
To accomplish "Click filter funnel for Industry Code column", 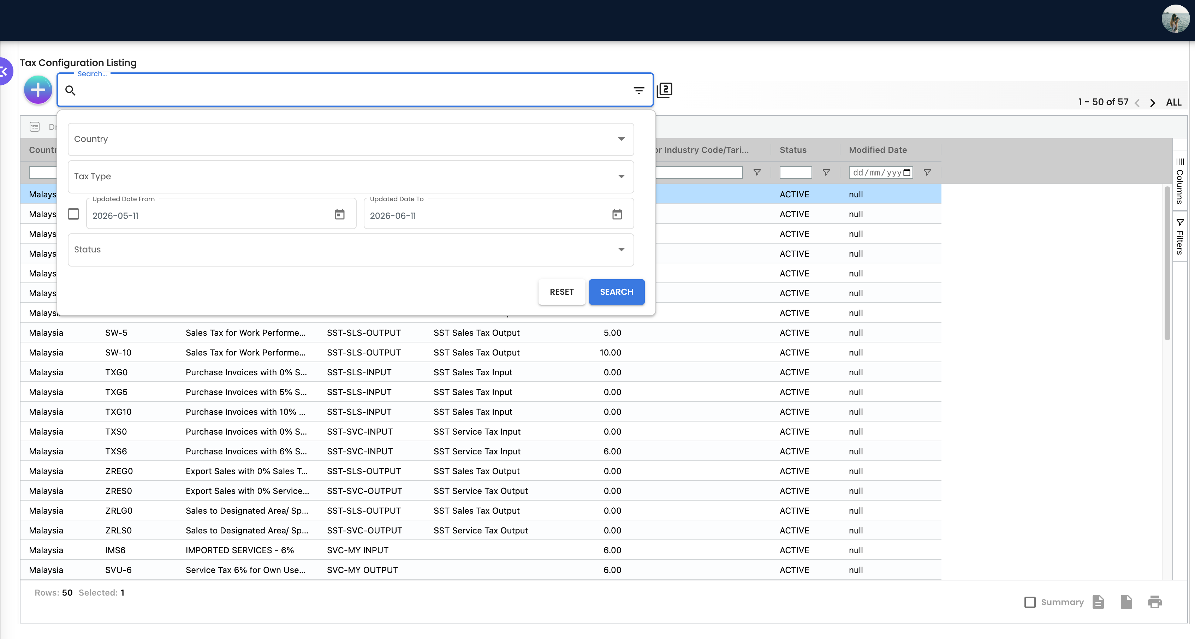I will pyautogui.click(x=757, y=173).
